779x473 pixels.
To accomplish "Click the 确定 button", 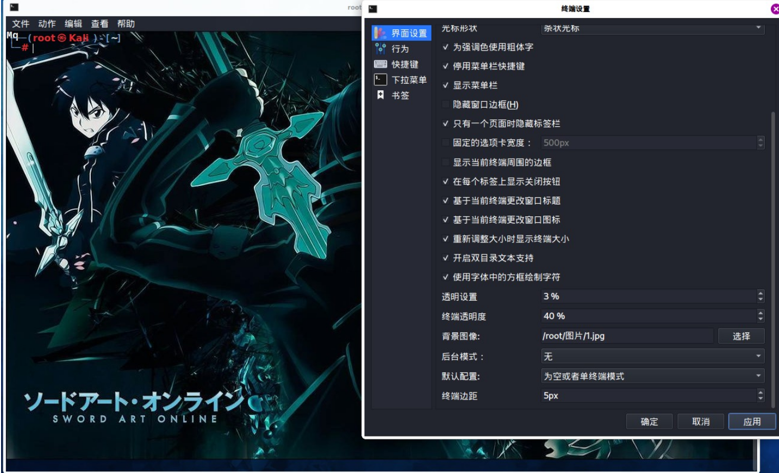I will 649,421.
